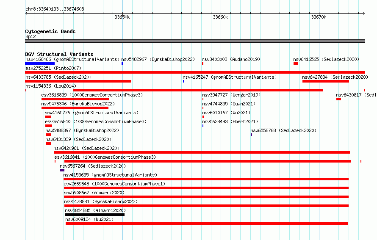Click the chr8:33640133..33674608 coordinate text
377x240 pixels.
click(55, 9)
